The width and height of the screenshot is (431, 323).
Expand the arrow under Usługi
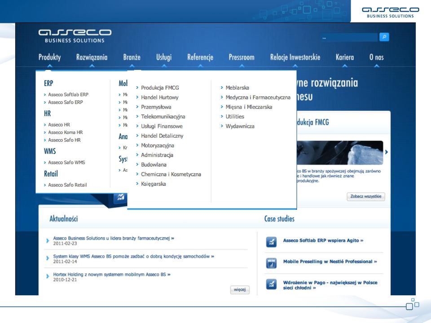(x=164, y=66)
